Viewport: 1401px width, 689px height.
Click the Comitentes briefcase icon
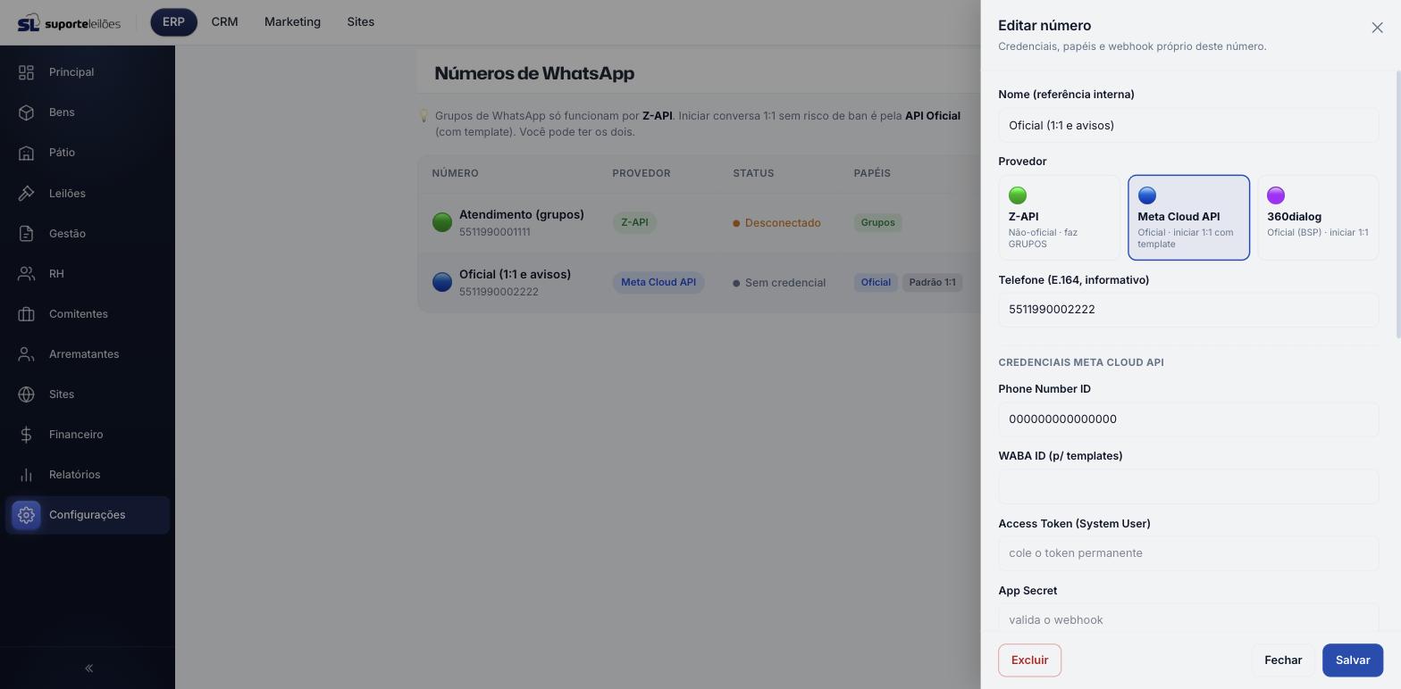click(26, 314)
